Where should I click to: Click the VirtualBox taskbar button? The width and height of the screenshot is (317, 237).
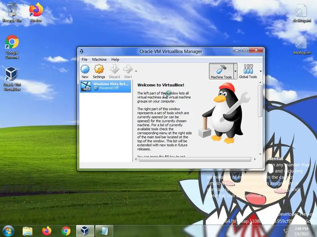[x=85, y=231]
